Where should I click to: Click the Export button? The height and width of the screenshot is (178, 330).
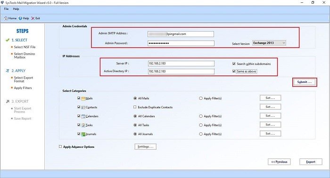pos(311,162)
